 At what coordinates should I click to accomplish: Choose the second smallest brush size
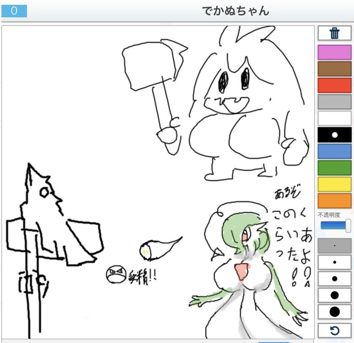[334, 262]
